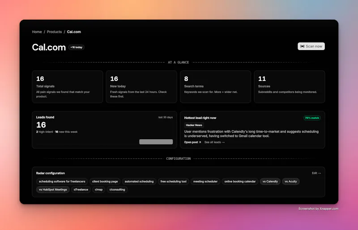Select the r/msp subreddit chip

pyautogui.click(x=98, y=190)
